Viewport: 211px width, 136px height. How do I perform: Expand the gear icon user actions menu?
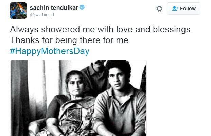pyautogui.click(x=159, y=8)
